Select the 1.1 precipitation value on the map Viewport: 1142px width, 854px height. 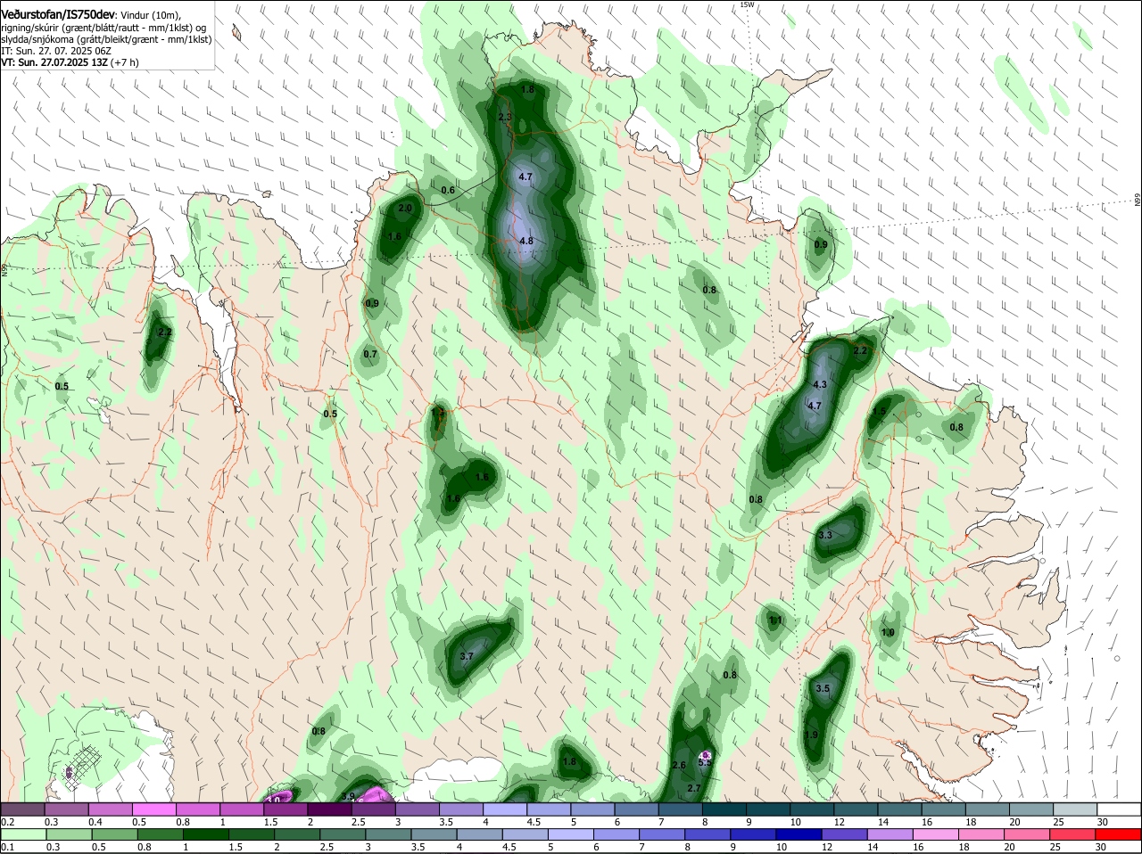coord(776,620)
